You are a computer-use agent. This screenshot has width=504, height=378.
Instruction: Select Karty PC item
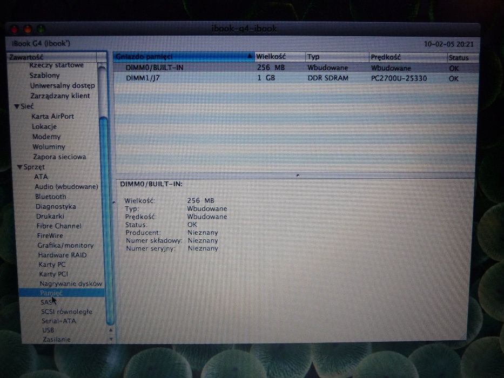[52, 265]
